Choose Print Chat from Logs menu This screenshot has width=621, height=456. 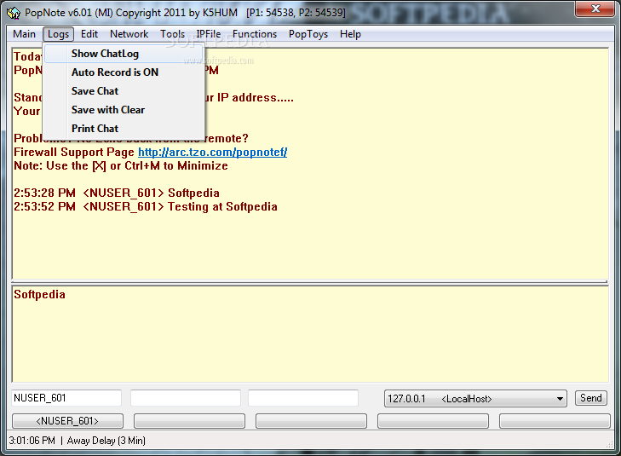tap(124, 129)
